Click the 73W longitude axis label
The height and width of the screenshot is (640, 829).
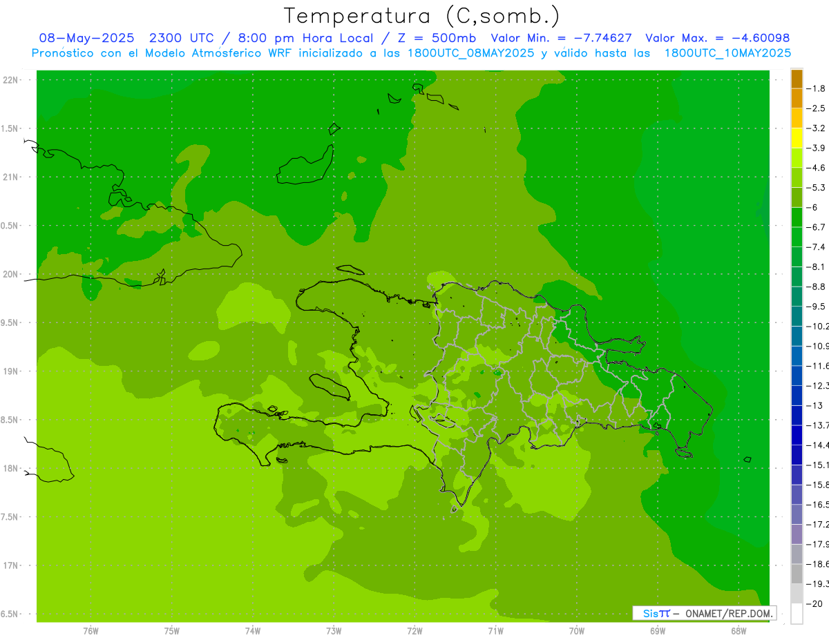tap(334, 631)
